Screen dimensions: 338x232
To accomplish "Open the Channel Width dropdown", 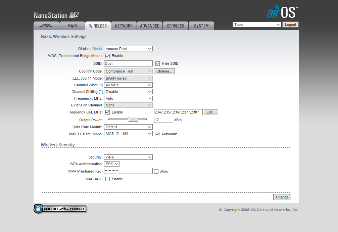I will coord(128,85).
